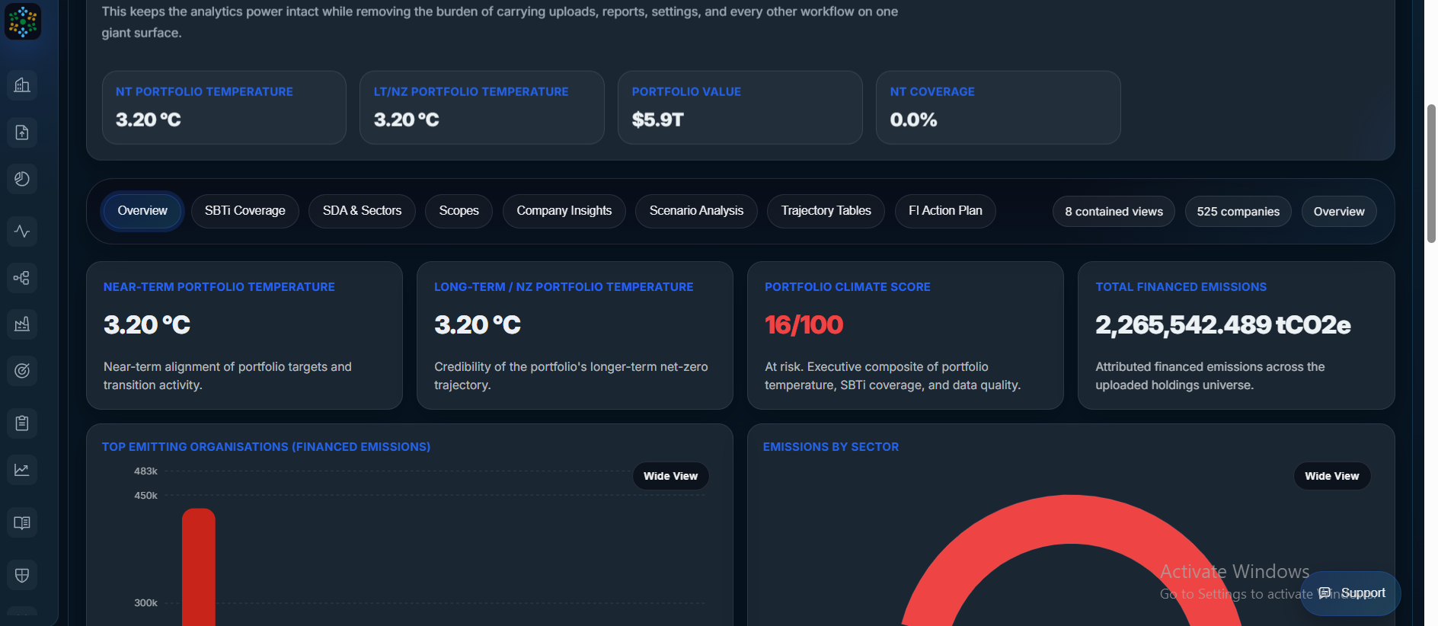
Task: Open the file upload sidebar icon
Action: coord(22,133)
